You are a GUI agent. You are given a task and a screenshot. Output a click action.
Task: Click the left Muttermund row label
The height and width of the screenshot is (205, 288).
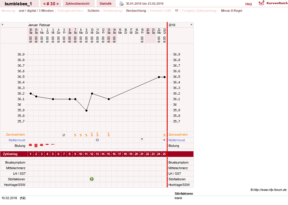point(17,140)
